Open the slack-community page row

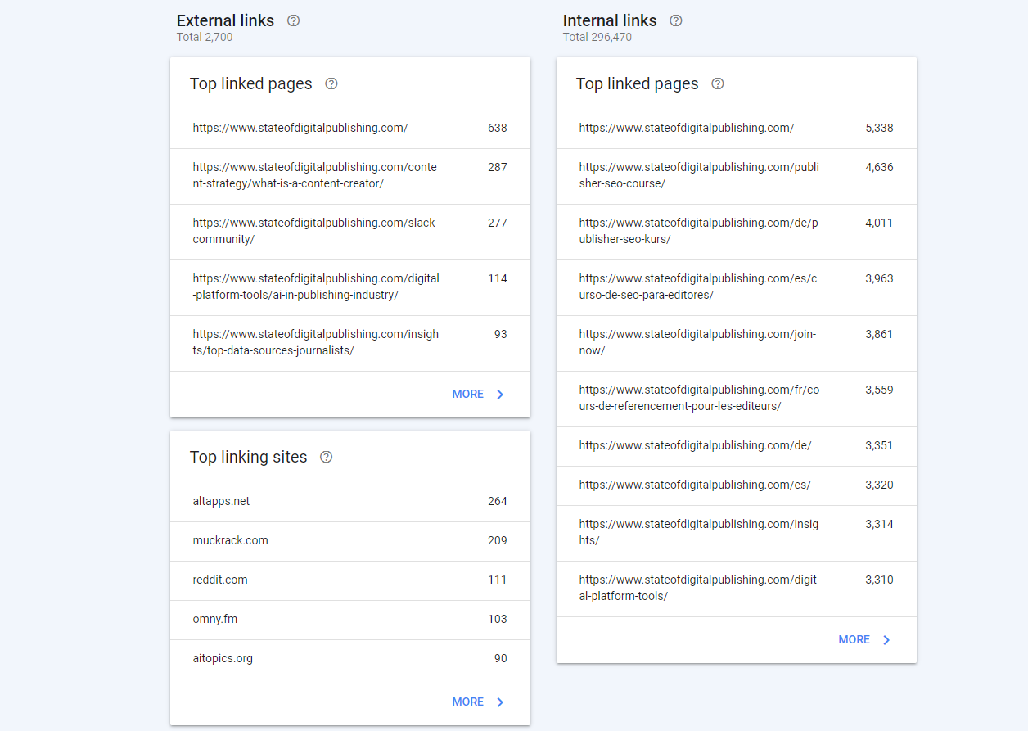point(350,232)
